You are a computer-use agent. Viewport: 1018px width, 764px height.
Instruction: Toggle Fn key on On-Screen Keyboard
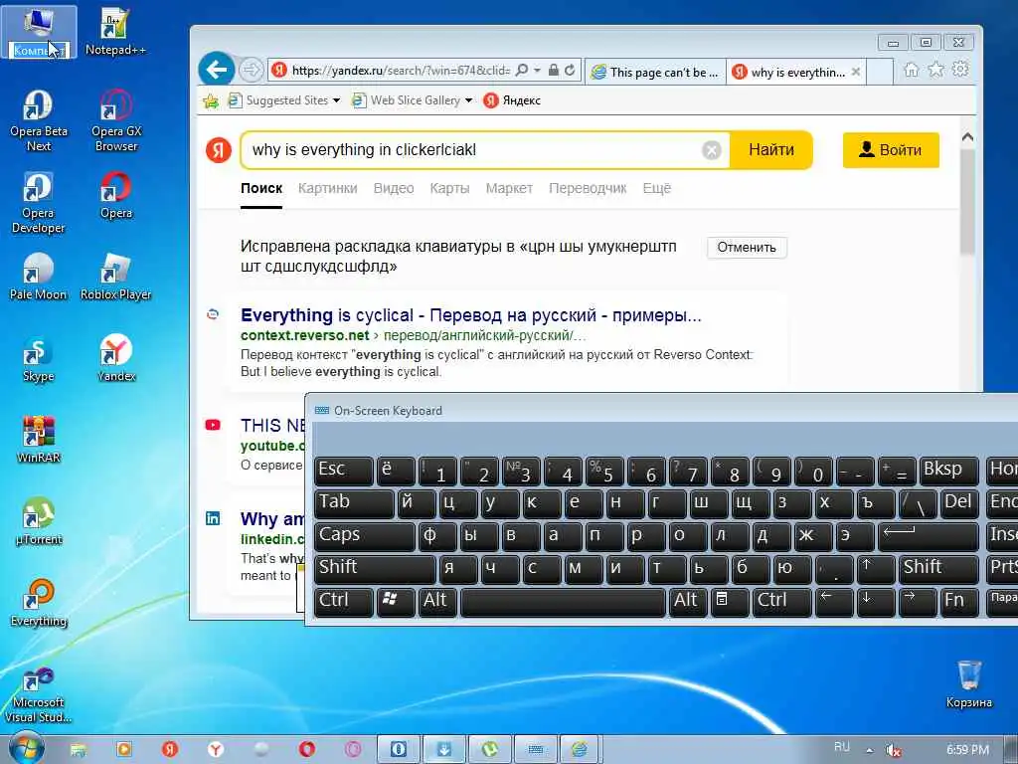[x=958, y=602]
